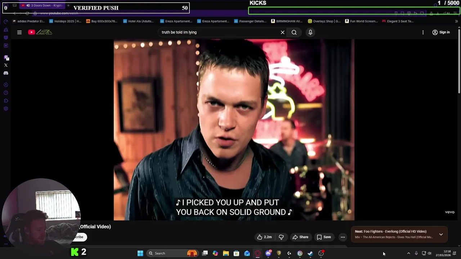The height and width of the screenshot is (259, 461).
Task: Open the GX Cleaner sidebar icon
Action: (x=6, y=29)
